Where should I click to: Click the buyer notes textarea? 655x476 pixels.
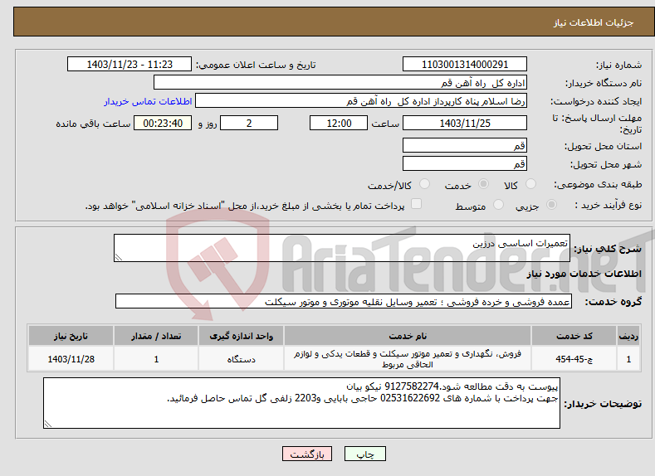301,403
